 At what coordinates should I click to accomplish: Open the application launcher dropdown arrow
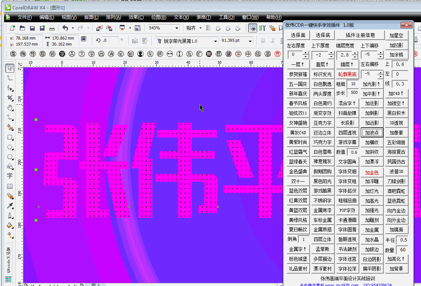coord(130,28)
